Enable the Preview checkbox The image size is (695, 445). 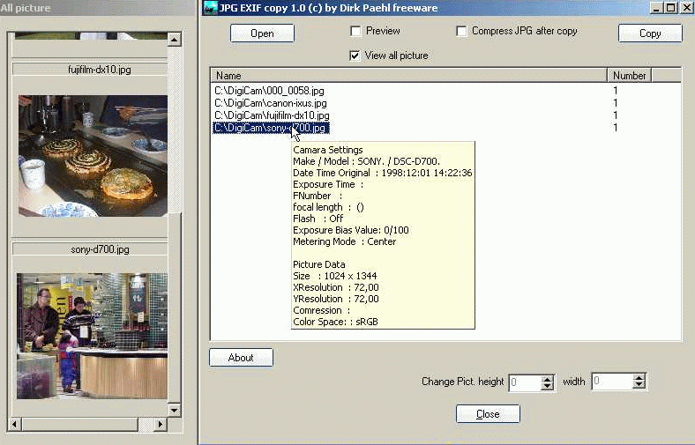(355, 32)
